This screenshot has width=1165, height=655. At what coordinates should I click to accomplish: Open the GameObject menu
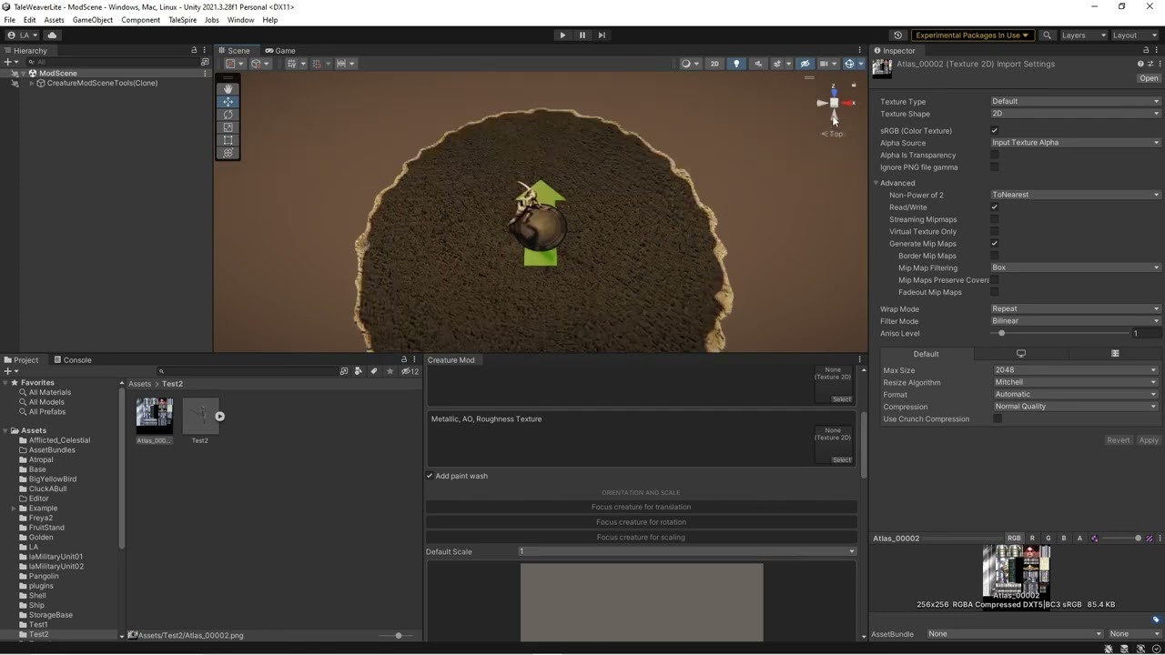pyautogui.click(x=93, y=20)
